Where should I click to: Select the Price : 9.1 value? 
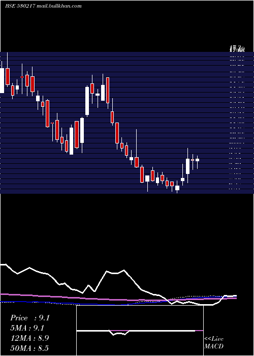[x=29, y=318]
